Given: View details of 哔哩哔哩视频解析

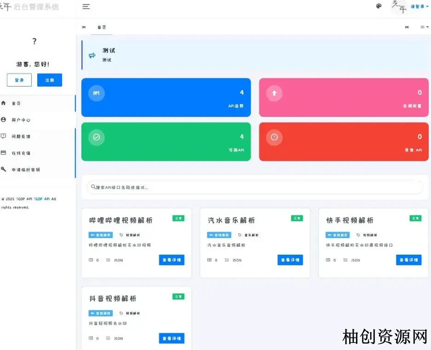Looking at the screenshot, I should click(172, 260).
